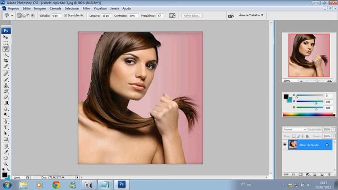Choose Add to selection mode
The height and width of the screenshot is (190, 338).
click(23, 15)
